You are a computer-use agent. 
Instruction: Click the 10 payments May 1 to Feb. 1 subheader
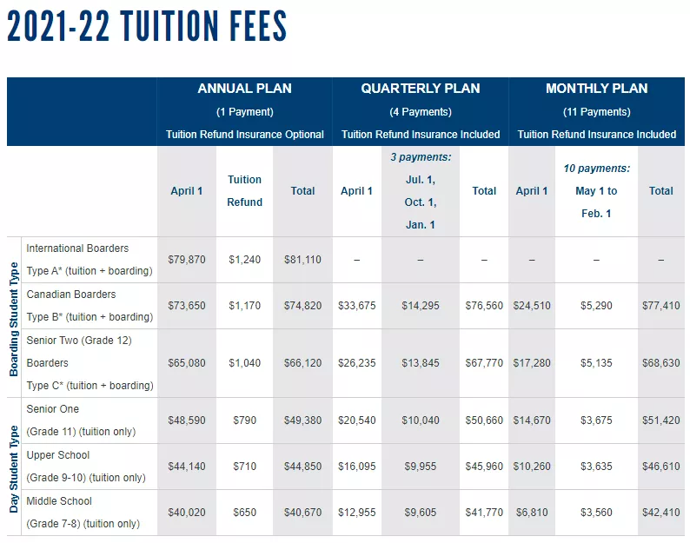click(x=597, y=191)
